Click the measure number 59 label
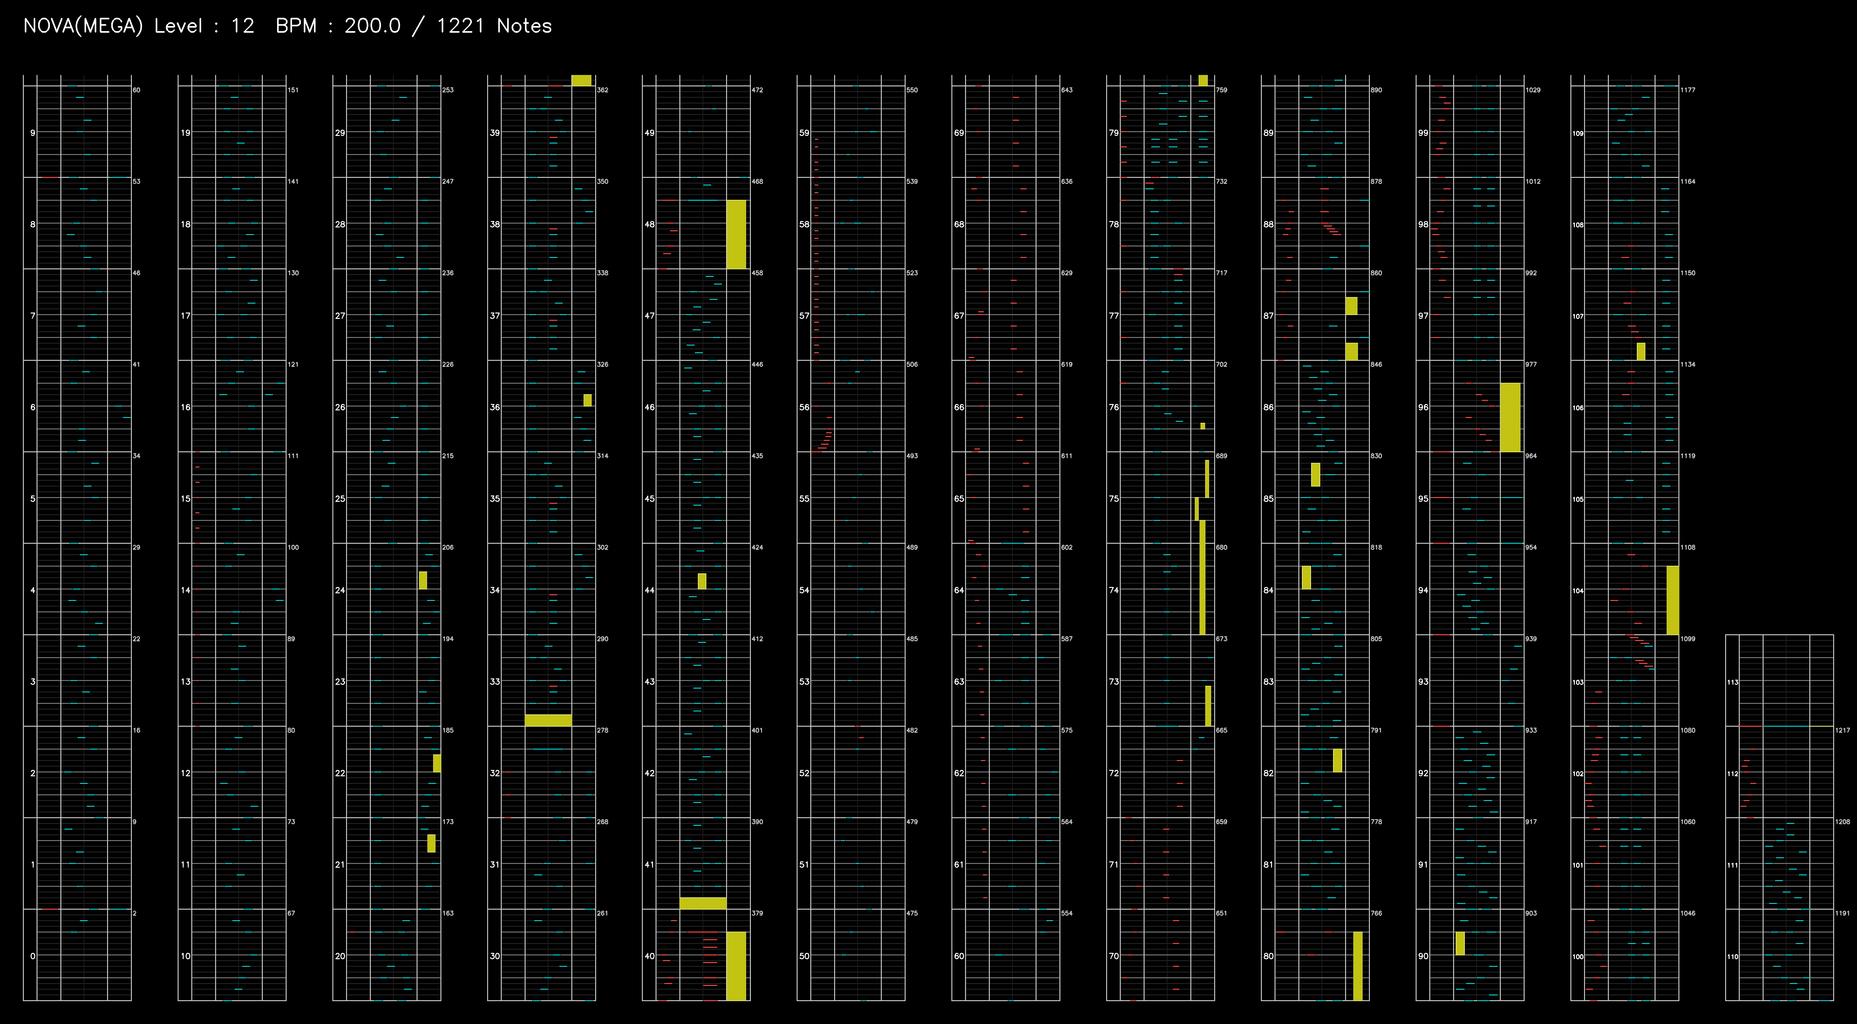The image size is (1857, 1024). coord(804,132)
